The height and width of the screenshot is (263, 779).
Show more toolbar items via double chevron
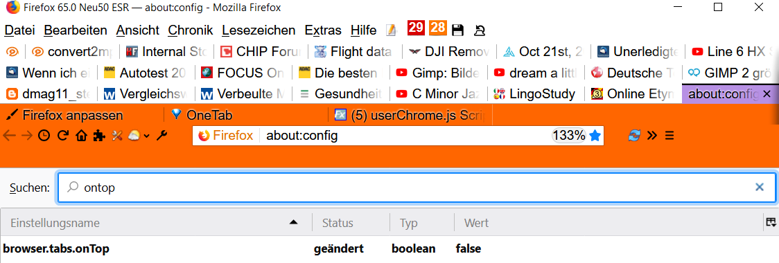coord(652,136)
